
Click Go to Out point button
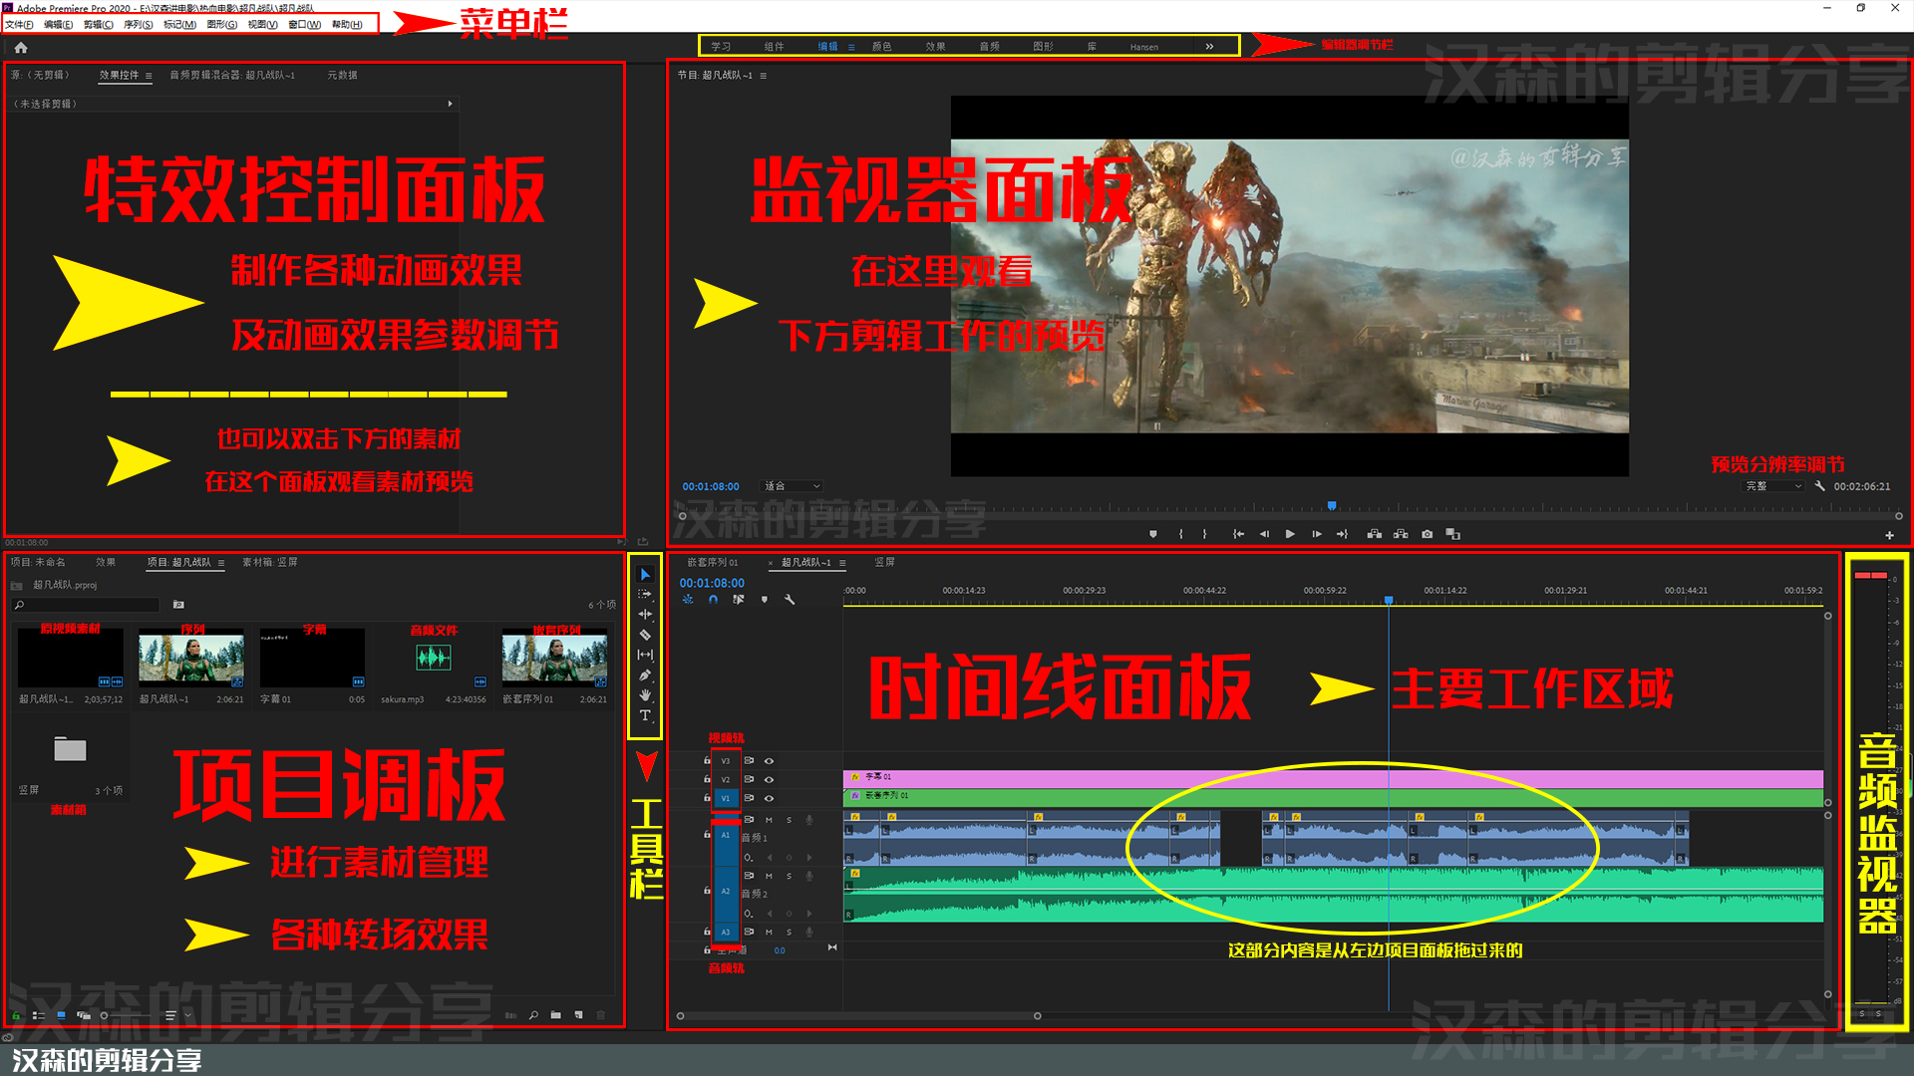[1342, 534]
